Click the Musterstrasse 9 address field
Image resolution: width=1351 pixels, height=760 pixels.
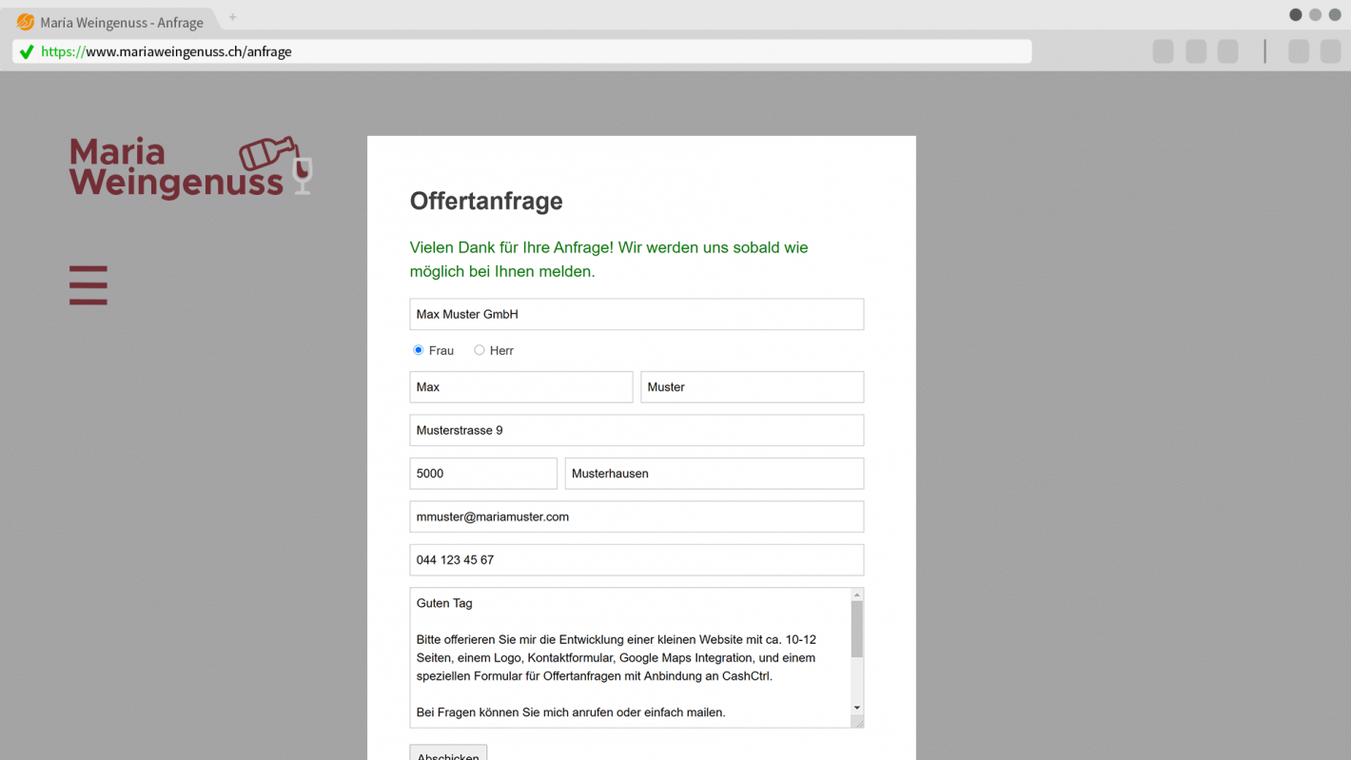click(x=636, y=430)
